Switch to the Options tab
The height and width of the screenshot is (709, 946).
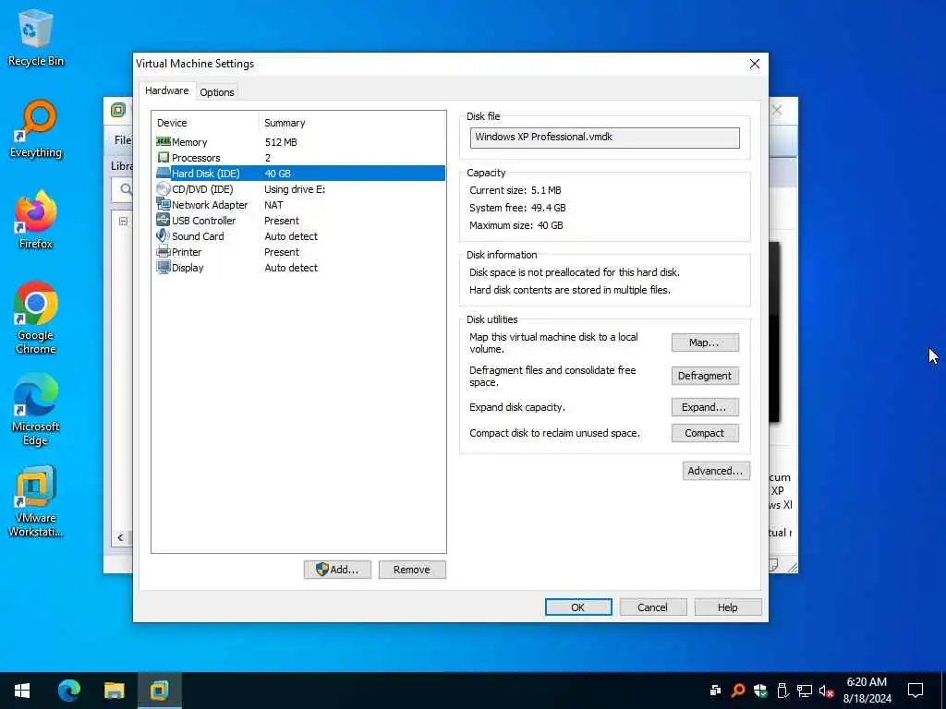(x=216, y=92)
